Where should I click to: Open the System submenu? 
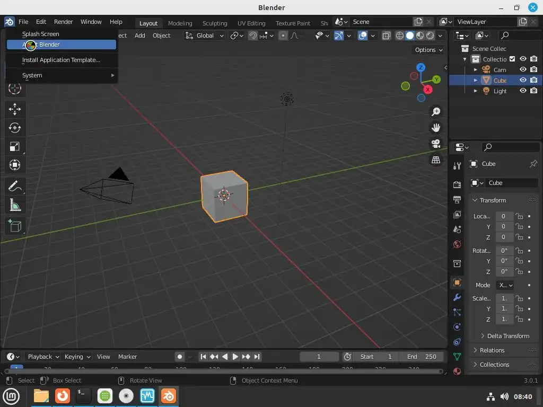[x=62, y=75]
